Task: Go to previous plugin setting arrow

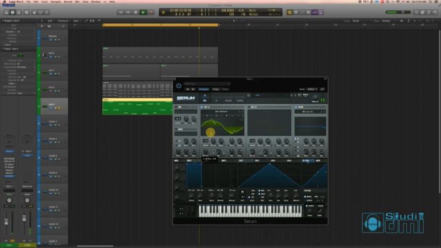Action: click(x=188, y=89)
